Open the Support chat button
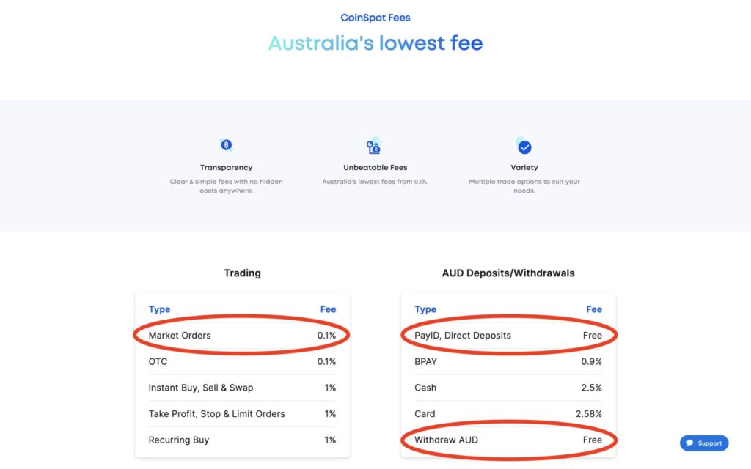751x469 pixels. [704, 443]
